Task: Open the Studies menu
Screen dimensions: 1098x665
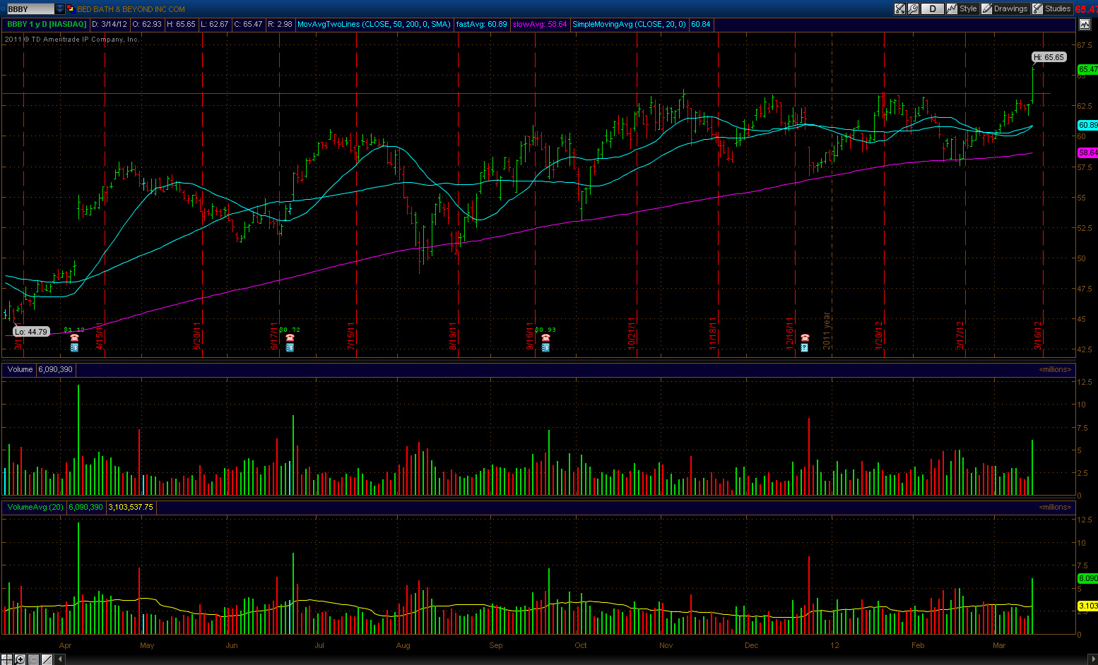Action: (x=1051, y=8)
